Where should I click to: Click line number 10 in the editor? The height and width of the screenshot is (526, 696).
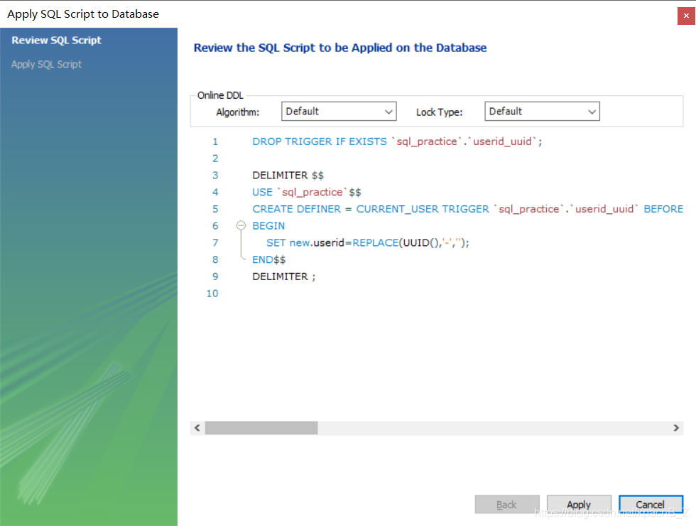[212, 293]
